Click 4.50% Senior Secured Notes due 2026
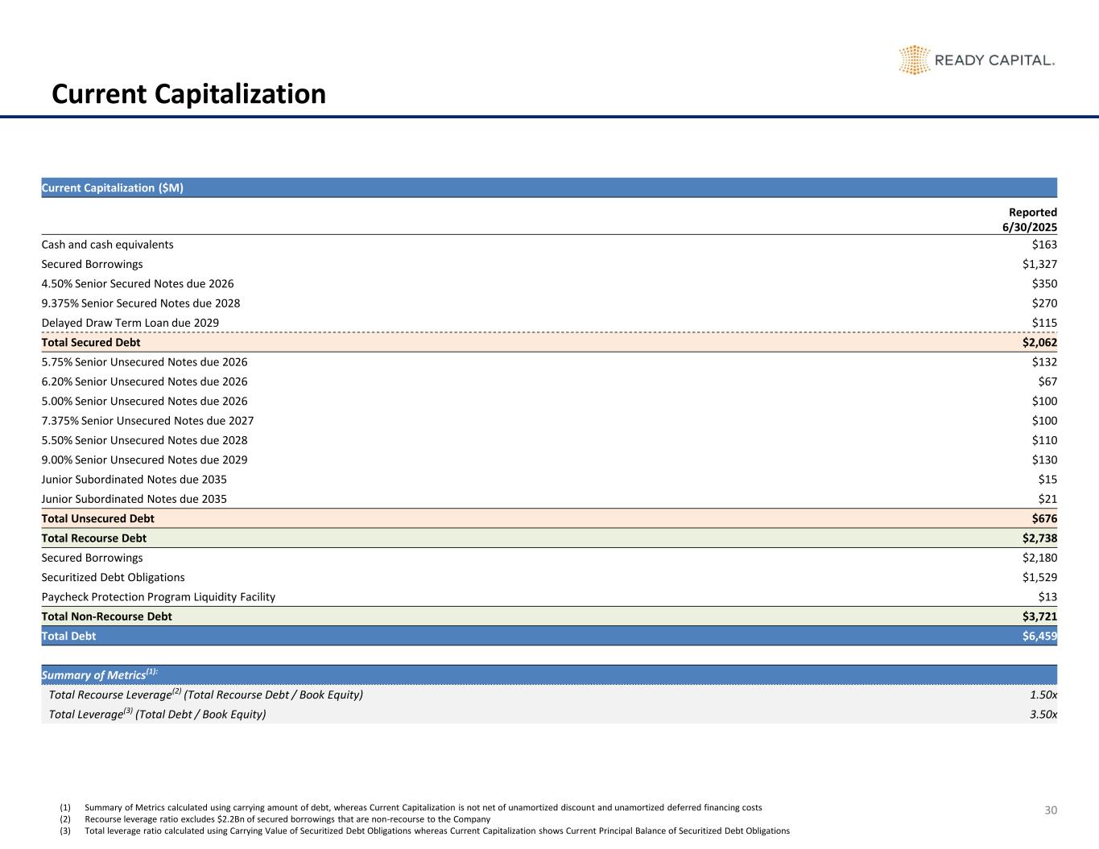The image size is (1099, 849). pyautogui.click(x=138, y=283)
